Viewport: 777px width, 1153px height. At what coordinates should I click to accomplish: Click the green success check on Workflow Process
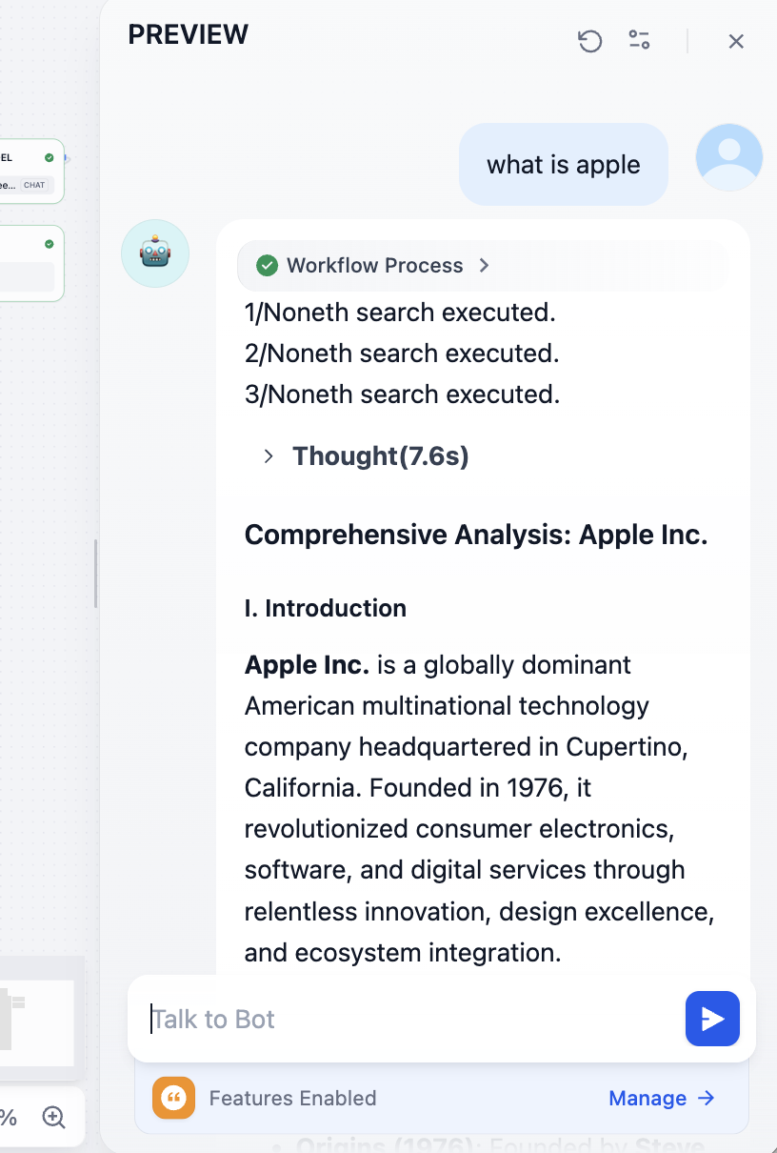click(x=268, y=266)
